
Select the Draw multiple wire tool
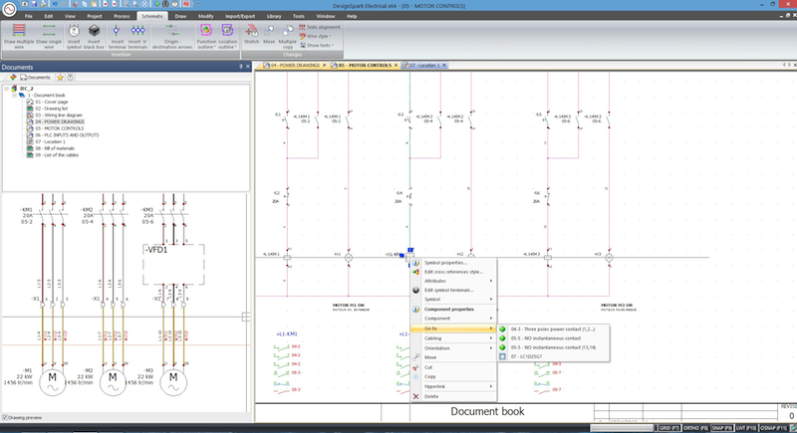point(19,36)
